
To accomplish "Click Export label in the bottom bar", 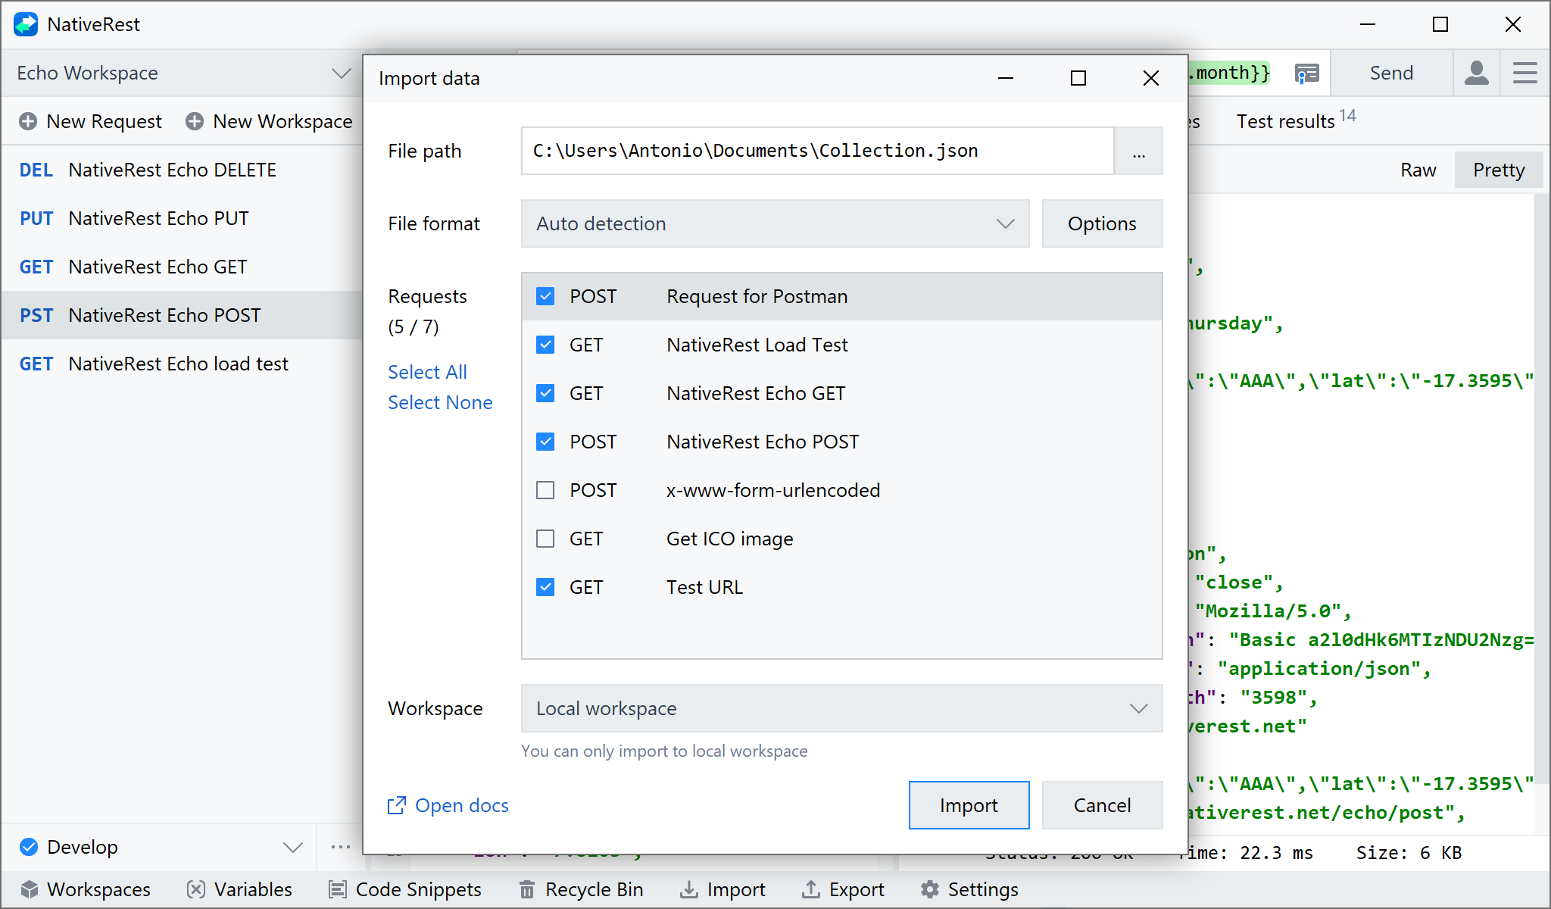I will click(x=857, y=889).
